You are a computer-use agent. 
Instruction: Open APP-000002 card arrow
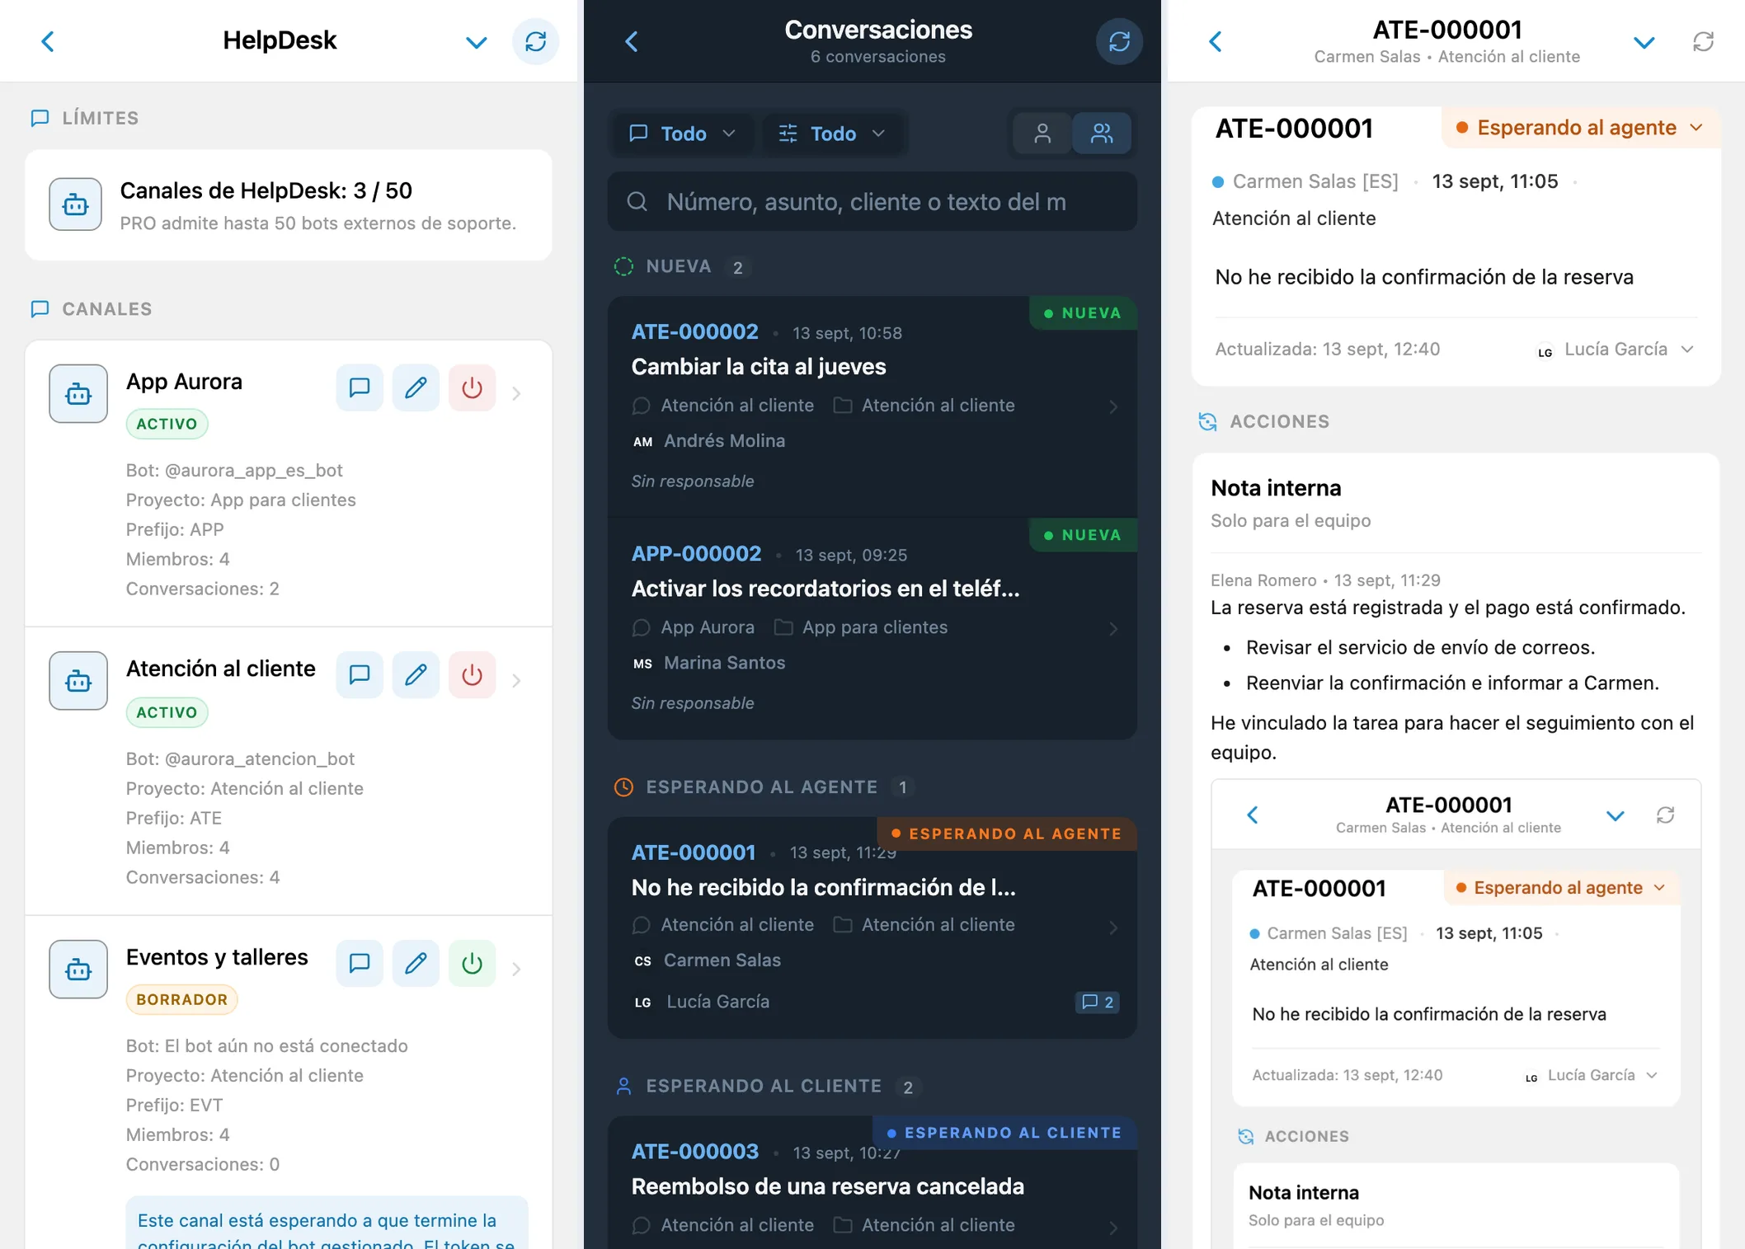[1113, 629]
